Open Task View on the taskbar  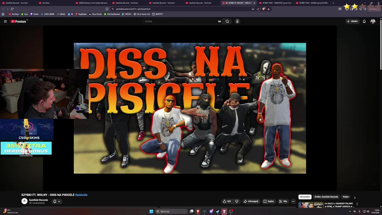click(x=192, y=211)
